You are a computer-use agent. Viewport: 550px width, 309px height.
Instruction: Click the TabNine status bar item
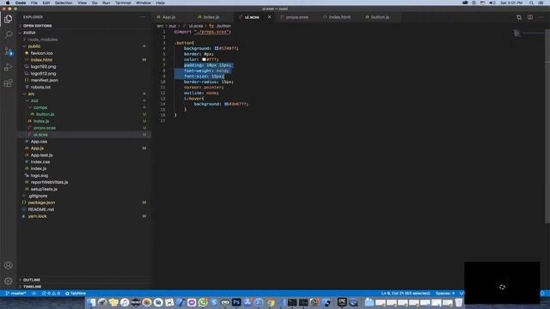click(76, 294)
